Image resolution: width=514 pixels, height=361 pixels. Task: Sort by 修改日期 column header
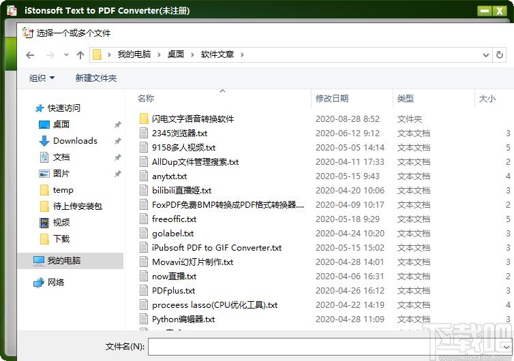click(x=332, y=98)
